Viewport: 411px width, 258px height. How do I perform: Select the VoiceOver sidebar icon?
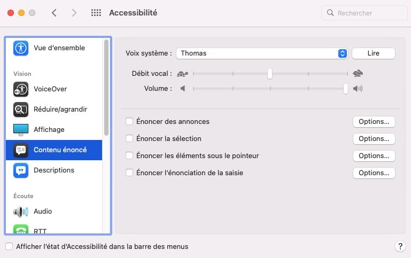pos(21,89)
